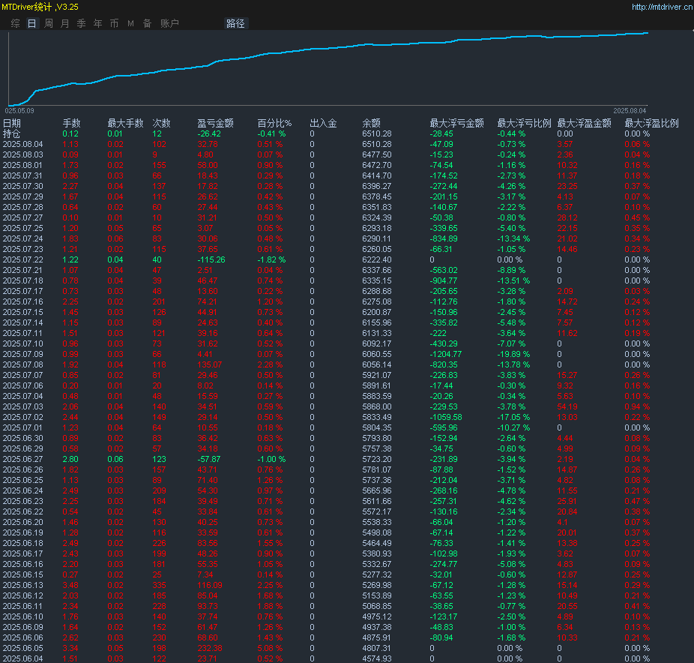Open the 币 currency tab

pyautogui.click(x=114, y=23)
